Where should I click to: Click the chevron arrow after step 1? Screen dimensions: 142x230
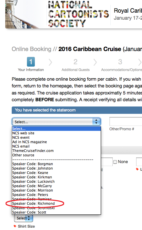coord(50,62)
